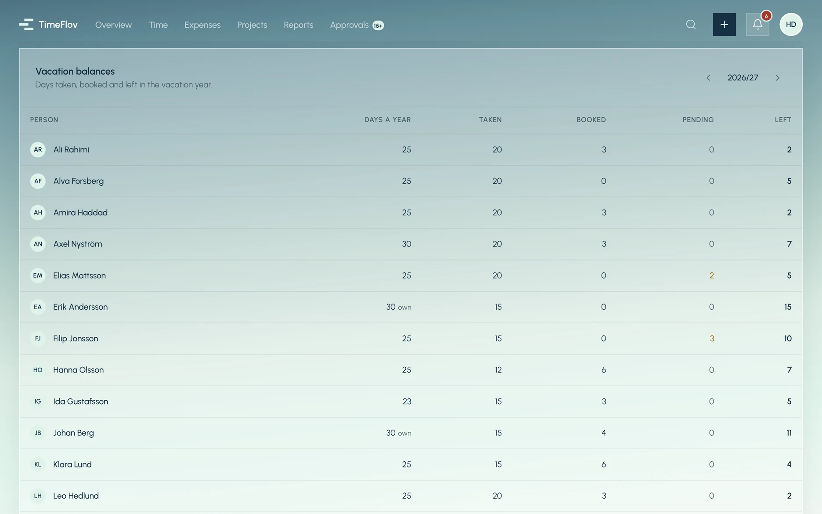Click the PENDING column header
Image resolution: width=822 pixels, height=514 pixels.
tap(698, 120)
